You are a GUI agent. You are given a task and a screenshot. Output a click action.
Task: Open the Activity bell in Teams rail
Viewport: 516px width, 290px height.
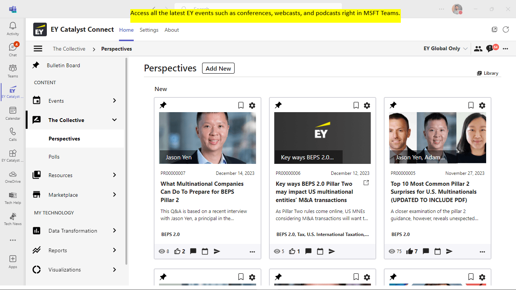[13, 28]
